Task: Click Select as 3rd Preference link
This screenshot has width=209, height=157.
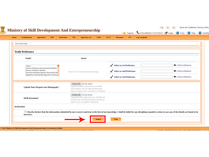Action: 125,77
